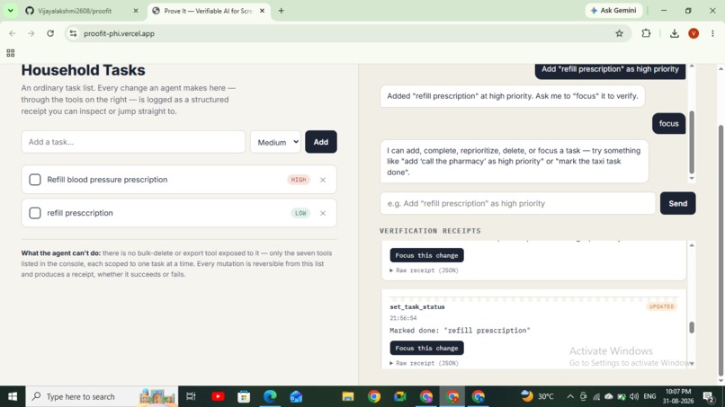Click the browser back arrow
Image resolution: width=725 pixels, height=407 pixels.
click(13, 33)
